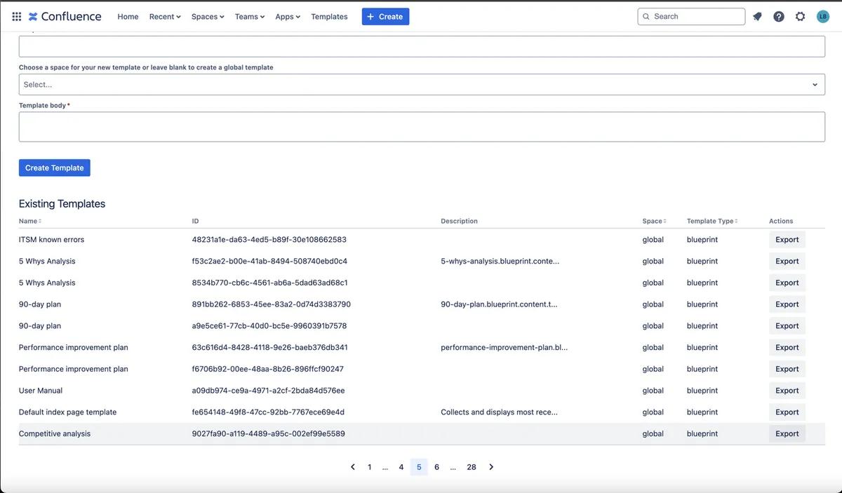
Task: Sort the table by Name column
Action: coord(30,221)
